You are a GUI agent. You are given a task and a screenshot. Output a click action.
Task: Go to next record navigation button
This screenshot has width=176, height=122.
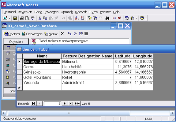(x=65, y=103)
